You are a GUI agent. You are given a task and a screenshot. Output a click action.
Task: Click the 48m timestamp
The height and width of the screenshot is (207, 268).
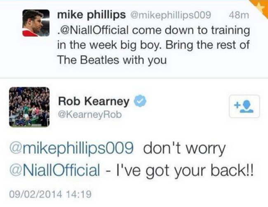[239, 15]
